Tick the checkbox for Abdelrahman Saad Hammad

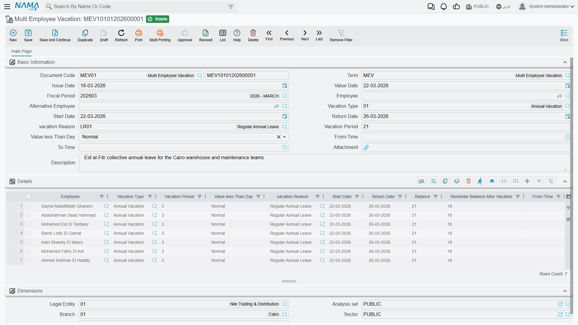pos(29,215)
